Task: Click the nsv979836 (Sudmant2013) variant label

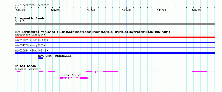Action: tap(55, 56)
